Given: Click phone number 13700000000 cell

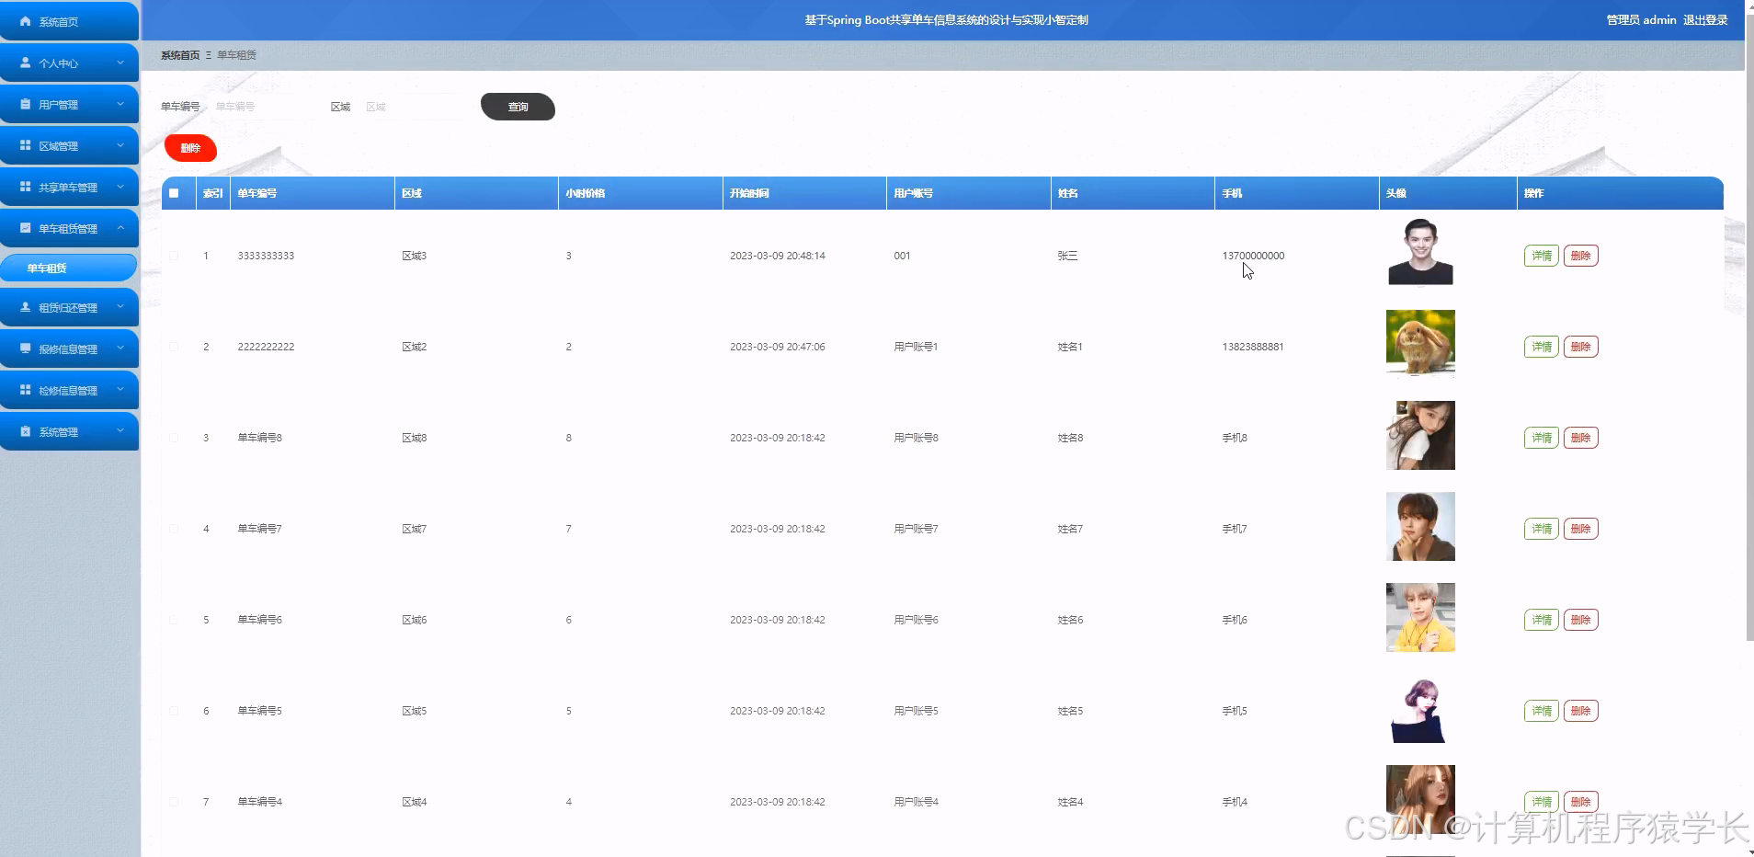Looking at the screenshot, I should pyautogui.click(x=1253, y=256).
